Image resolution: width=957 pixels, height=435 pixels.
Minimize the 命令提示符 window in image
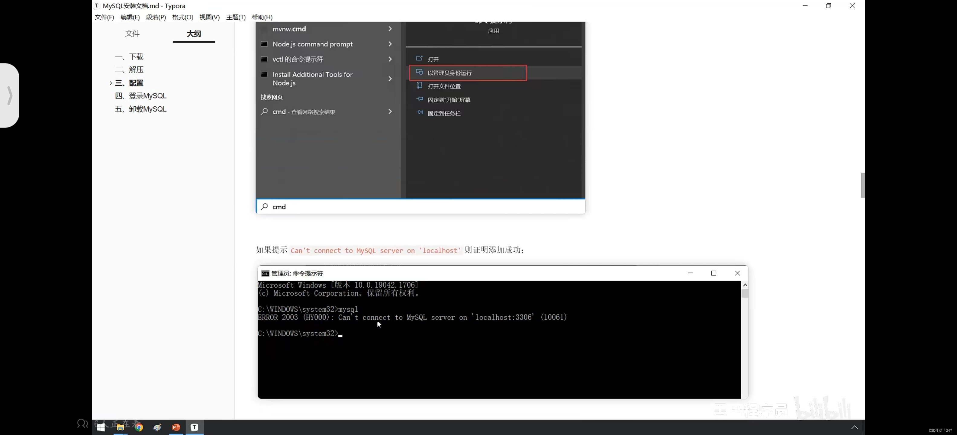tap(690, 273)
